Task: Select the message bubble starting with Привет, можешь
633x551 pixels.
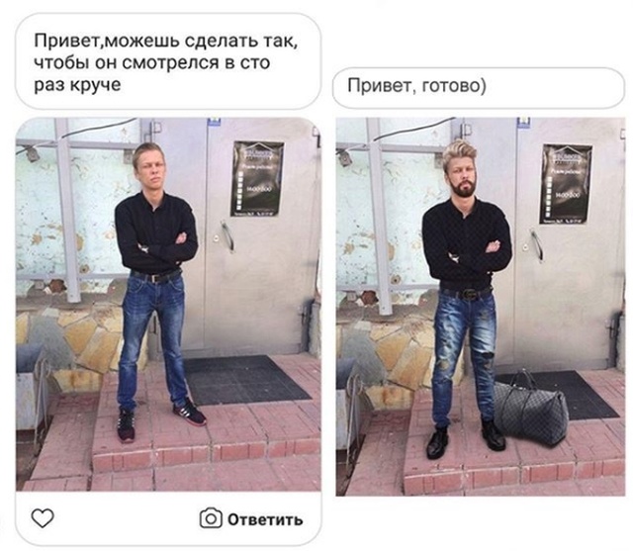Action: click(168, 61)
